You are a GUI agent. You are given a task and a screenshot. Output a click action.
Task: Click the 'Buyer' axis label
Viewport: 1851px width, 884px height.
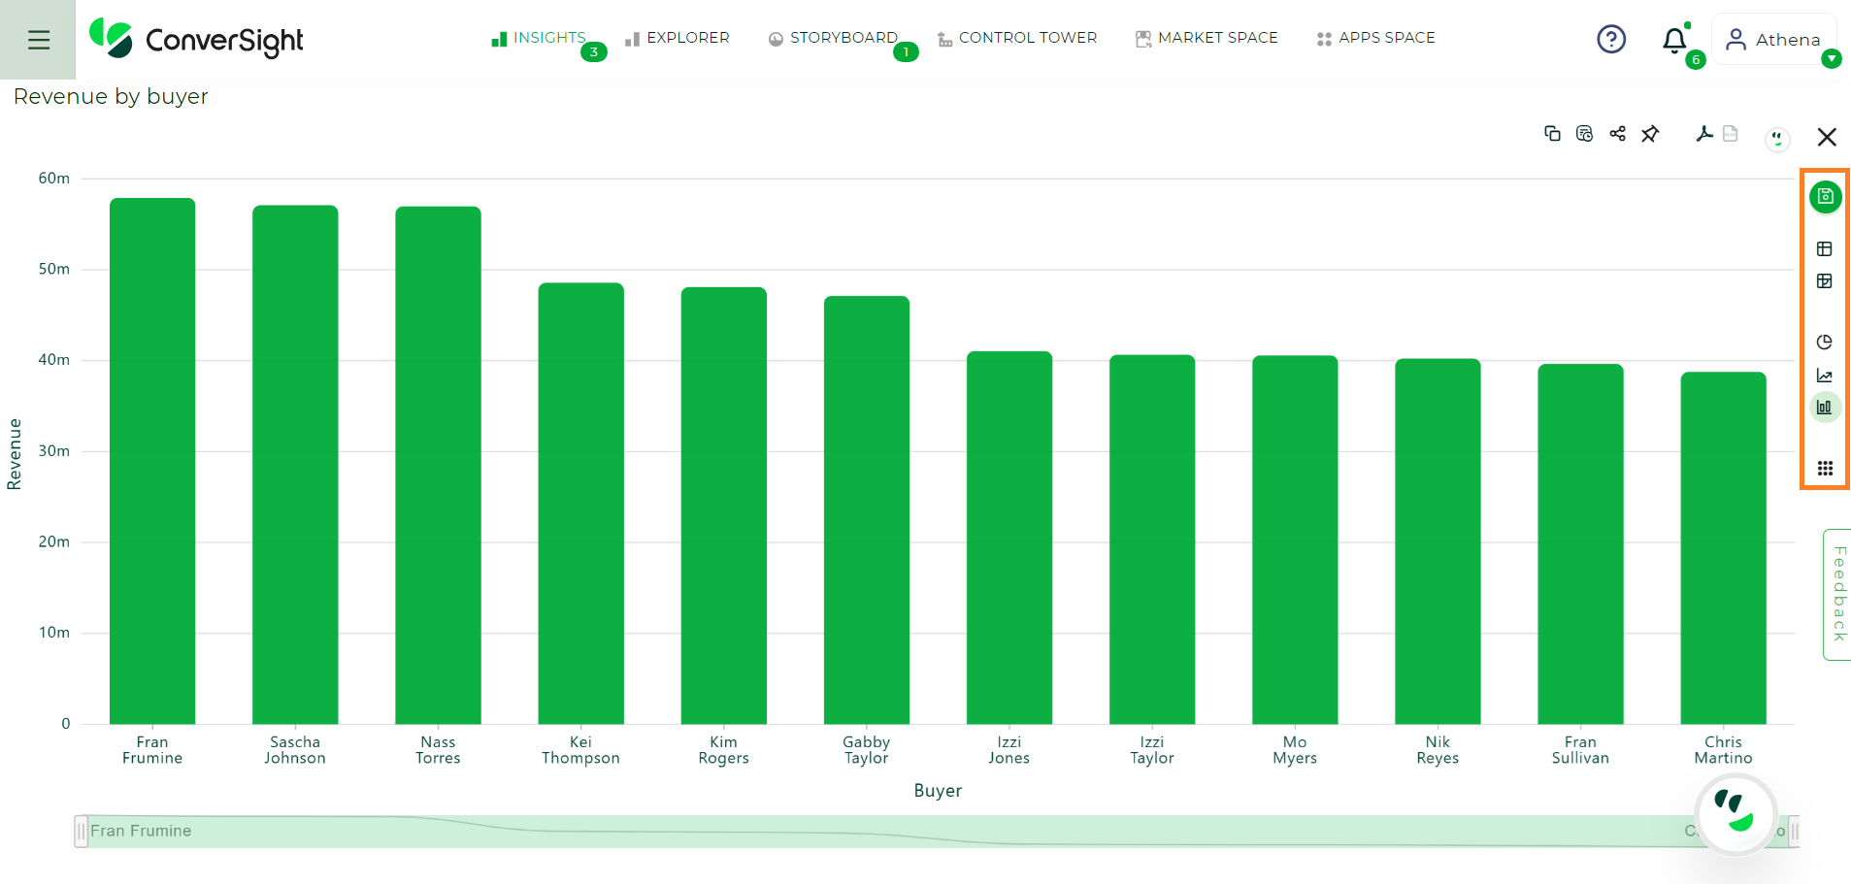tap(938, 791)
